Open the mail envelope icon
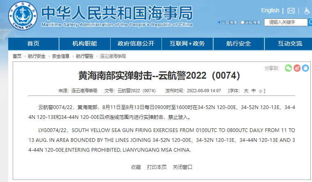This screenshot has height=182, width=312. pyautogui.click(x=291, y=11)
